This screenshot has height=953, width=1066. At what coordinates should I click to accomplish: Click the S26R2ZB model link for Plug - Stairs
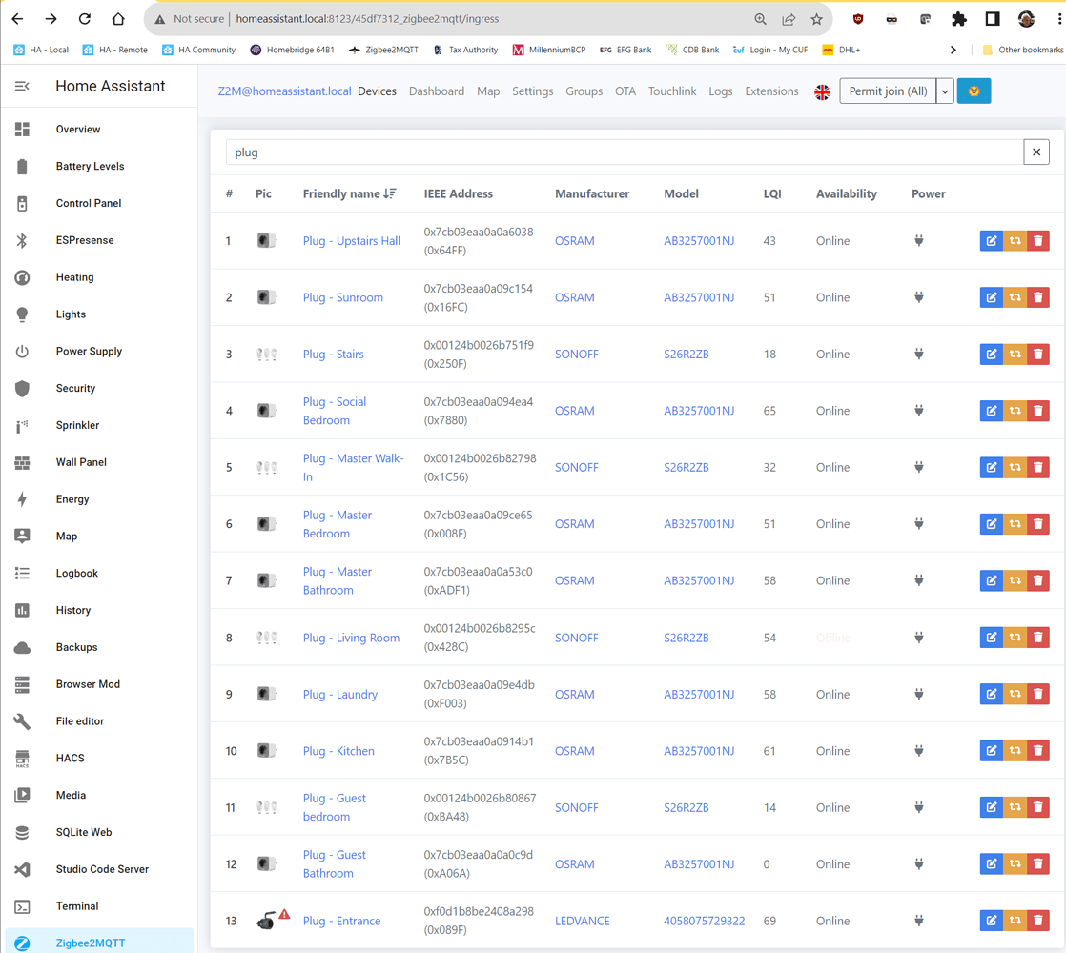(x=686, y=354)
